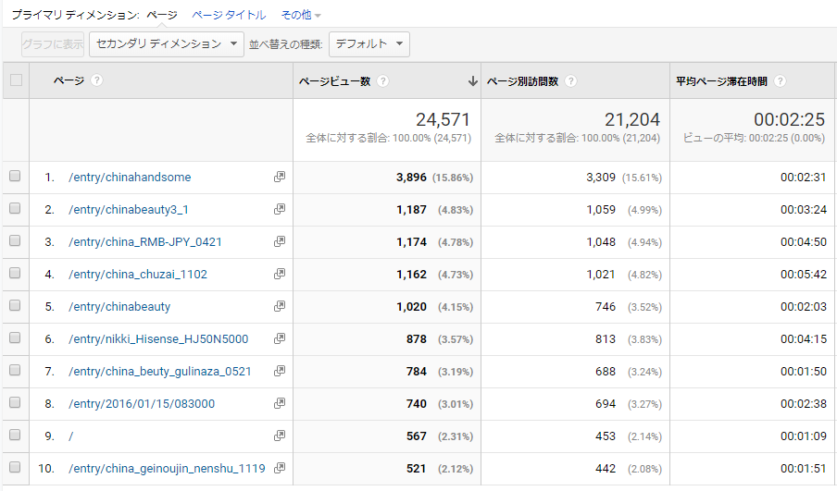Click total pageviews value 24,571
Image resolution: width=837 pixels, height=491 pixels.
443,119
